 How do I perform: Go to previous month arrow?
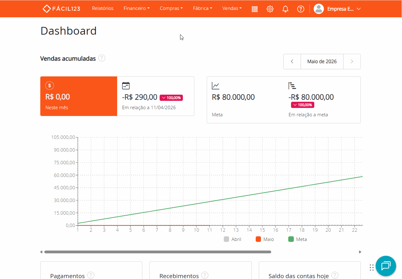(x=292, y=62)
